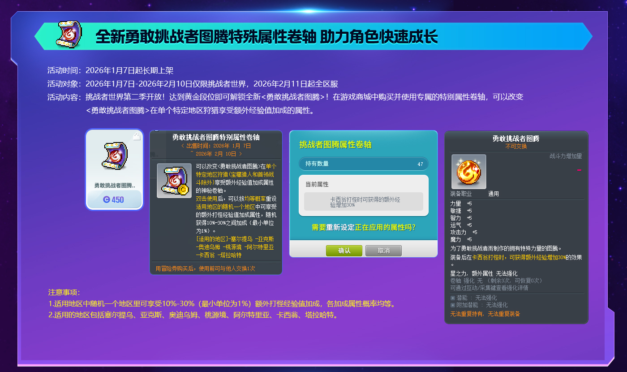Screen dimensions: 627x372
Task: Click the 勇敢挑战者图腾 title in equipment panel
Action: (516, 139)
